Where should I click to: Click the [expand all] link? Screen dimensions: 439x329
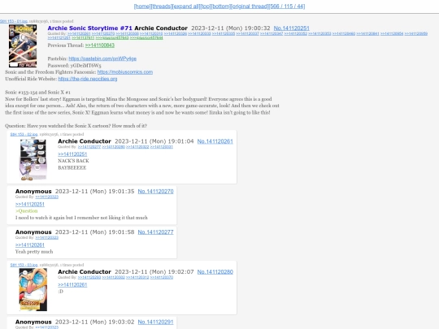[x=186, y=6]
